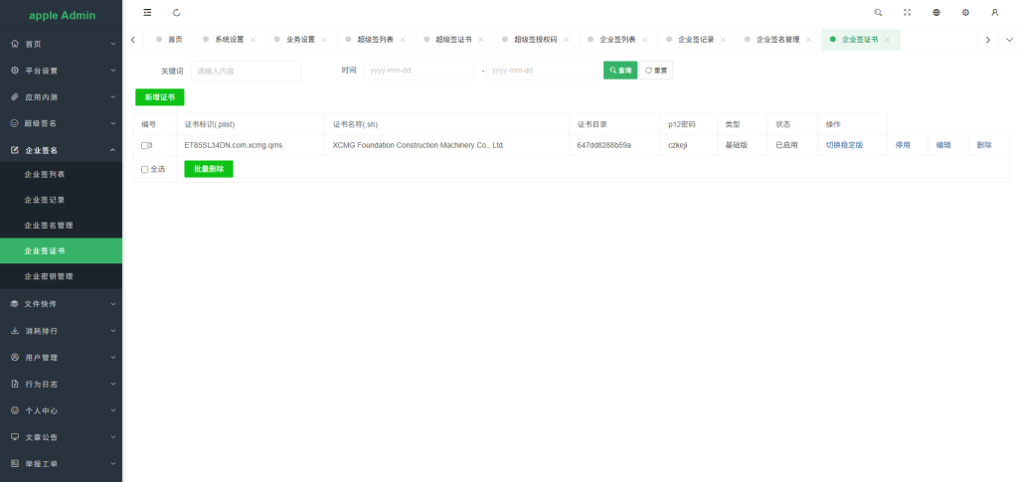Close the 超级签授权码 tab
This screenshot has width=1018, height=482.
(566, 40)
